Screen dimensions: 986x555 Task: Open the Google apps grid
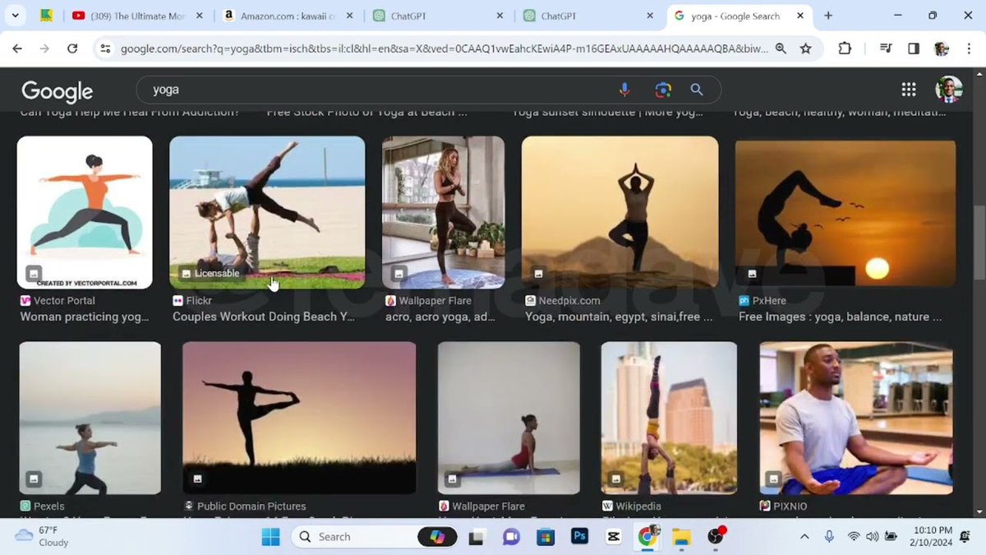pos(909,89)
